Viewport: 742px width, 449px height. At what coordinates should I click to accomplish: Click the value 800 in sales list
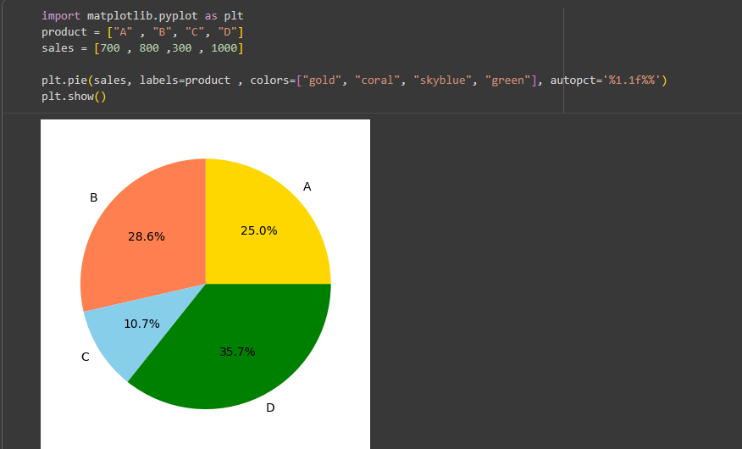(149, 48)
